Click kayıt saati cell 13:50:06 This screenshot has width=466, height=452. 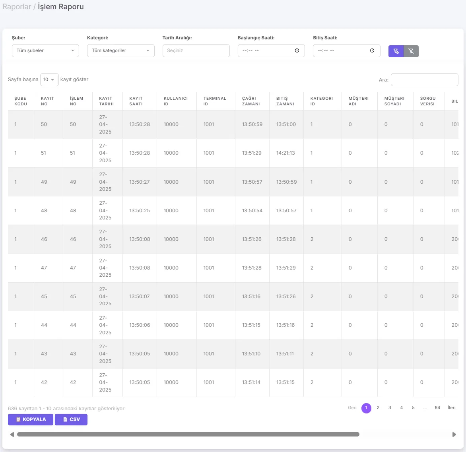[140, 325]
